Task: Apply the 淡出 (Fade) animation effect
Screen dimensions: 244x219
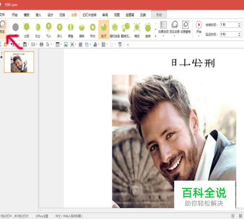Action: [x=38, y=30]
